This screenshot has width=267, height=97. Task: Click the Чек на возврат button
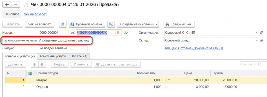40,24
